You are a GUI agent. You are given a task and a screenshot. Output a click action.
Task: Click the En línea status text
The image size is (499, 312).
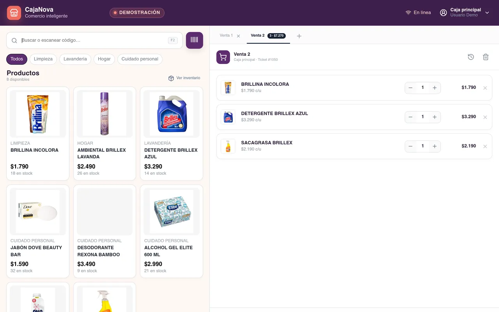tap(422, 12)
